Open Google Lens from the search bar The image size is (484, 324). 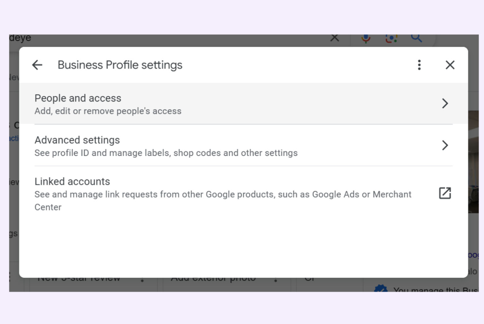tap(391, 37)
